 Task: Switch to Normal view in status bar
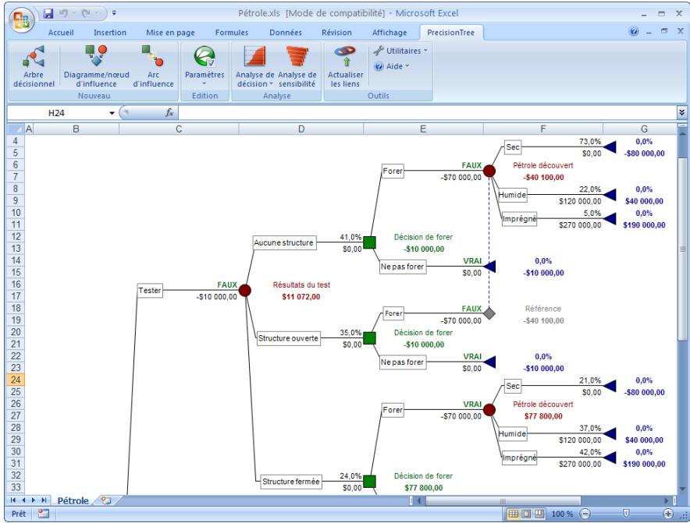pos(514,513)
